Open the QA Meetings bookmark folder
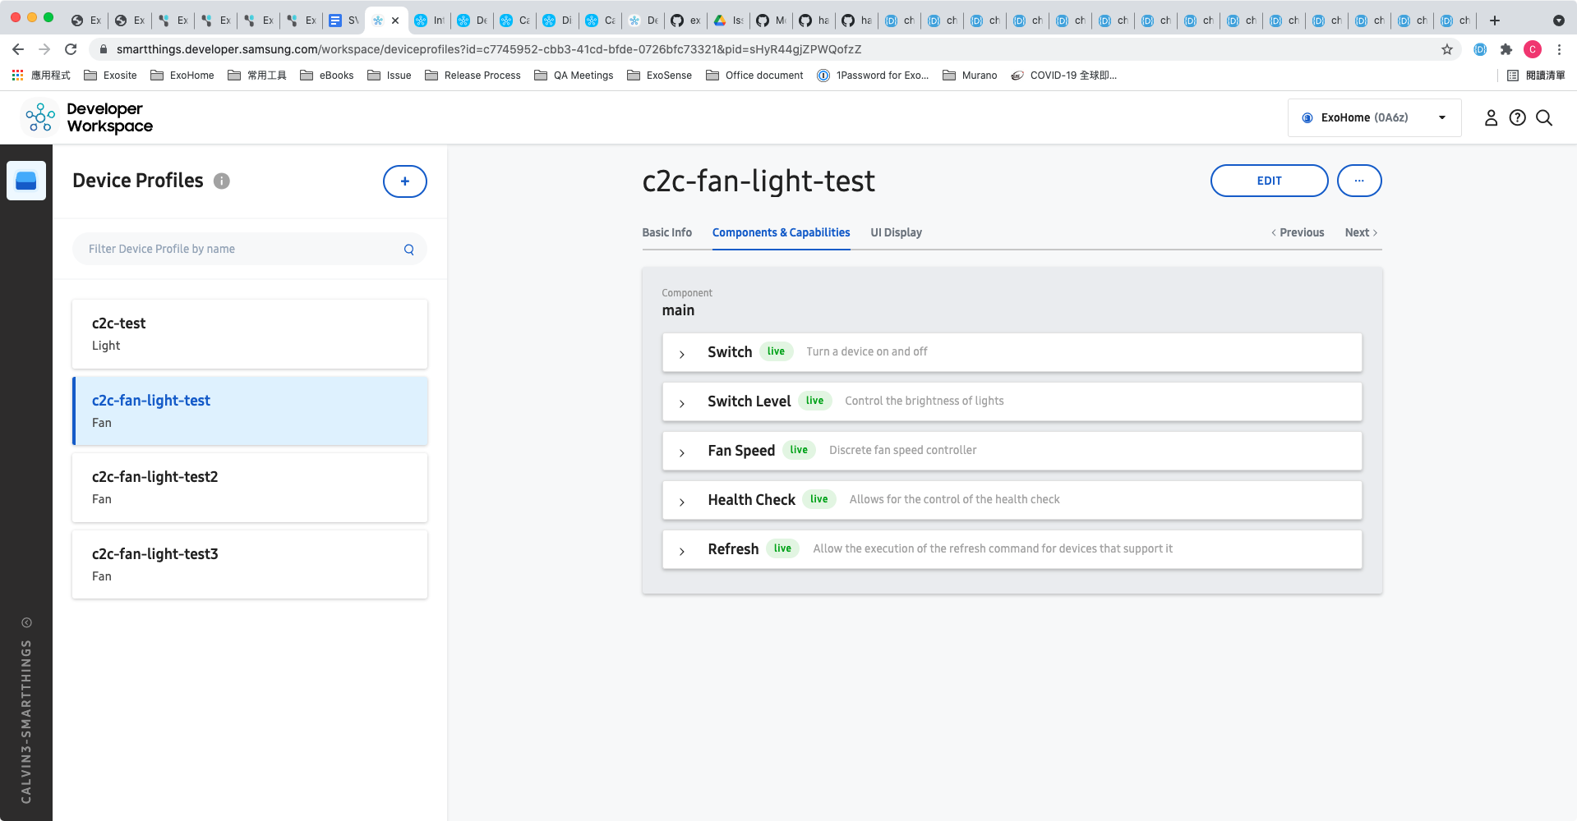Screen dimensions: 1577x821 point(574,76)
